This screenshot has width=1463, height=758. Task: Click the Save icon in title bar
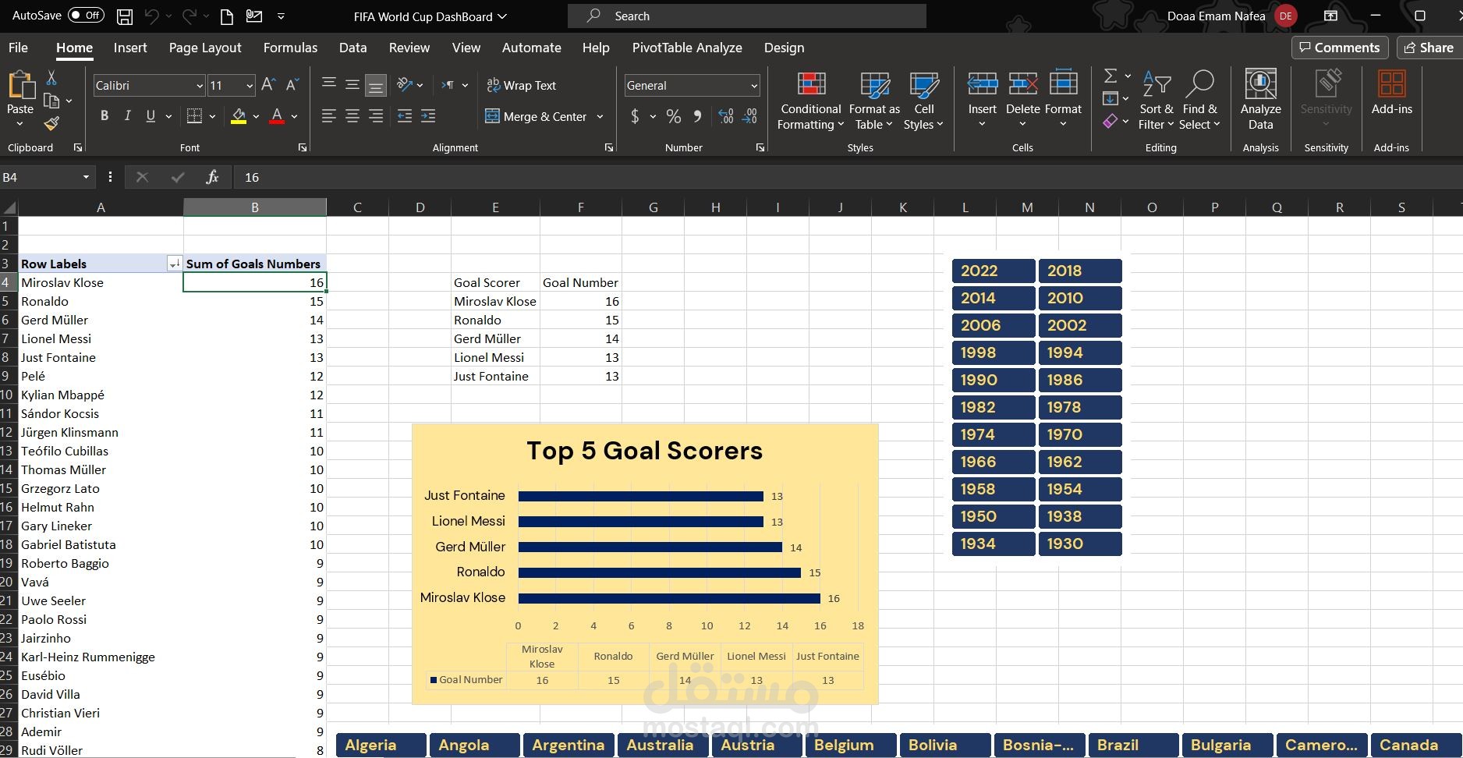tap(124, 16)
